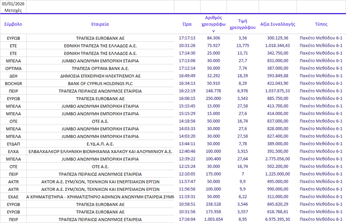
Task: Select the Μετοχές cell
Action: coord(13,10)
